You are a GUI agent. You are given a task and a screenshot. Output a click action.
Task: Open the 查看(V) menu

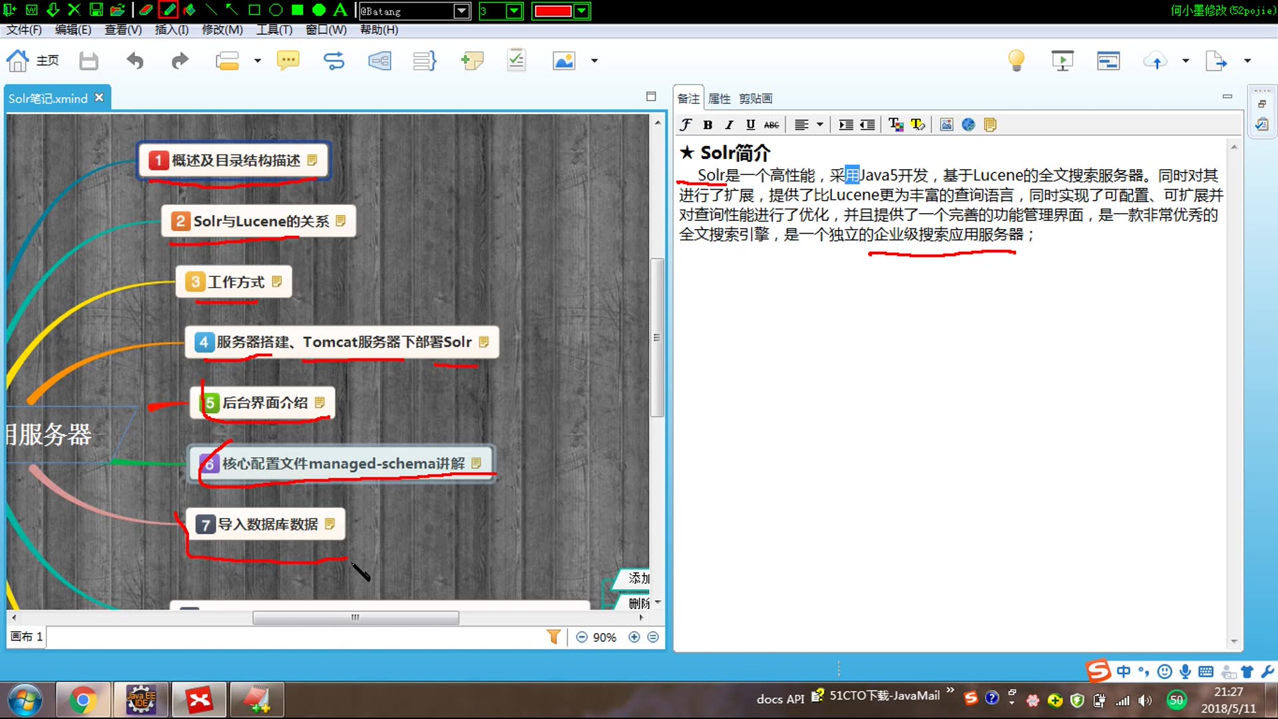[x=123, y=30]
